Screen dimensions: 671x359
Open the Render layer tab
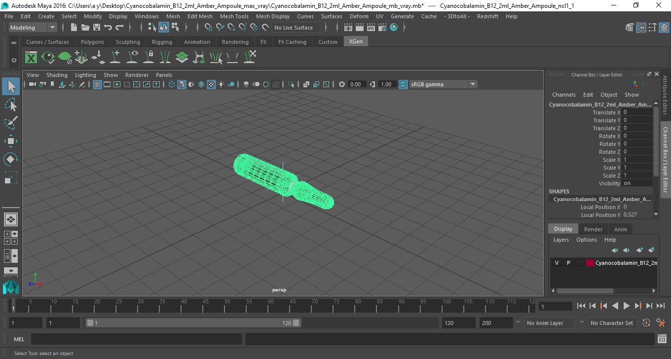pyautogui.click(x=593, y=229)
